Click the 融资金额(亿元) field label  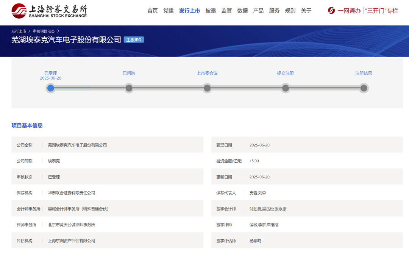point(229,161)
